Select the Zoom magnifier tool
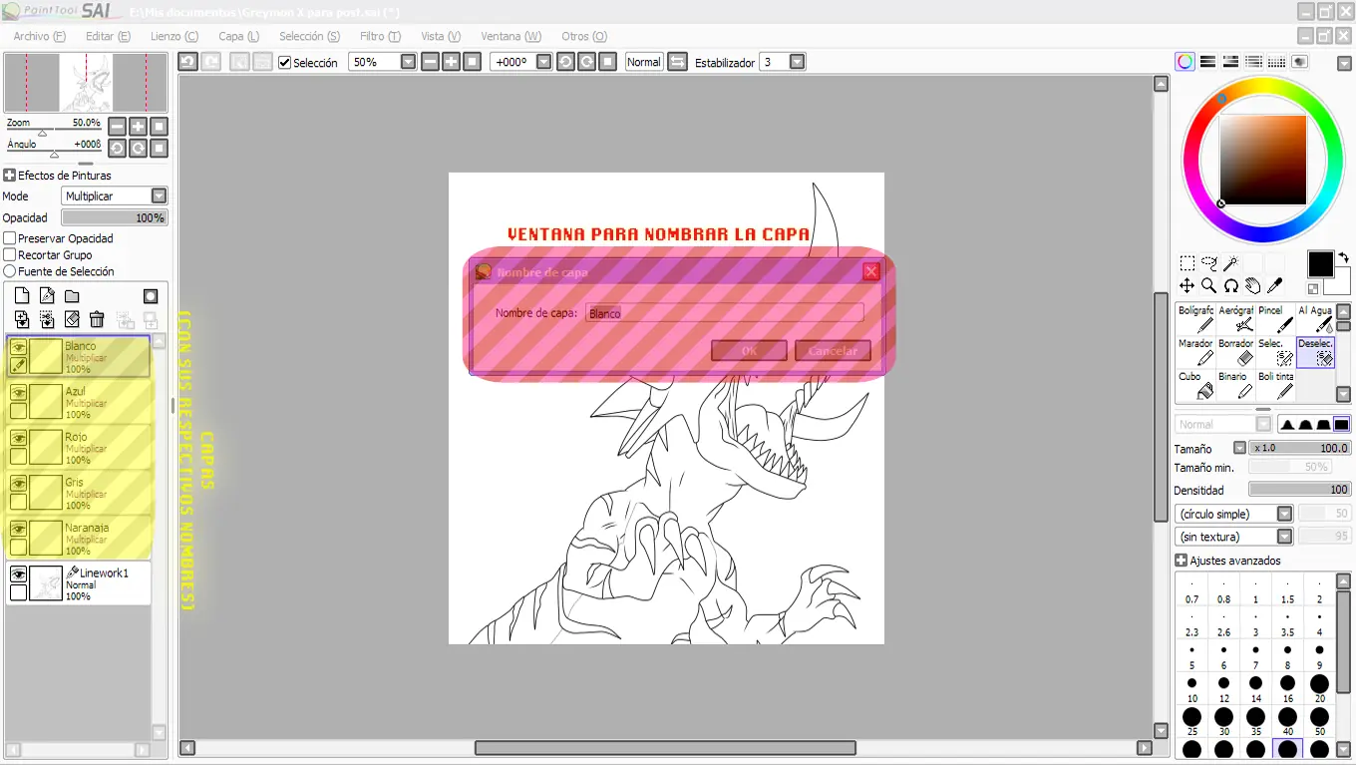Screen dimensions: 1356x766 [x=1209, y=286]
